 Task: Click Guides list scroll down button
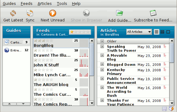(23, 104)
